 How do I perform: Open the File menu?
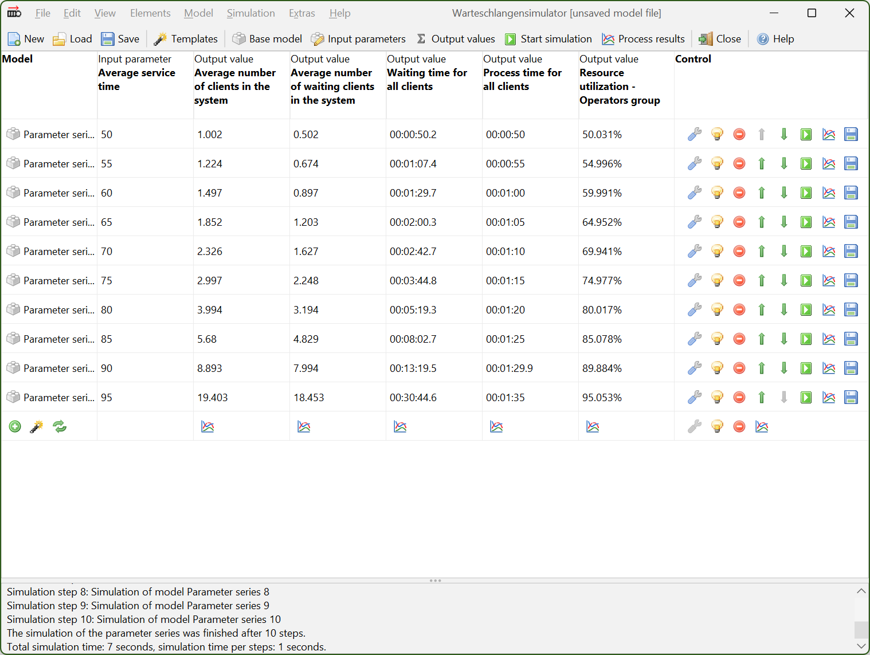click(x=43, y=13)
